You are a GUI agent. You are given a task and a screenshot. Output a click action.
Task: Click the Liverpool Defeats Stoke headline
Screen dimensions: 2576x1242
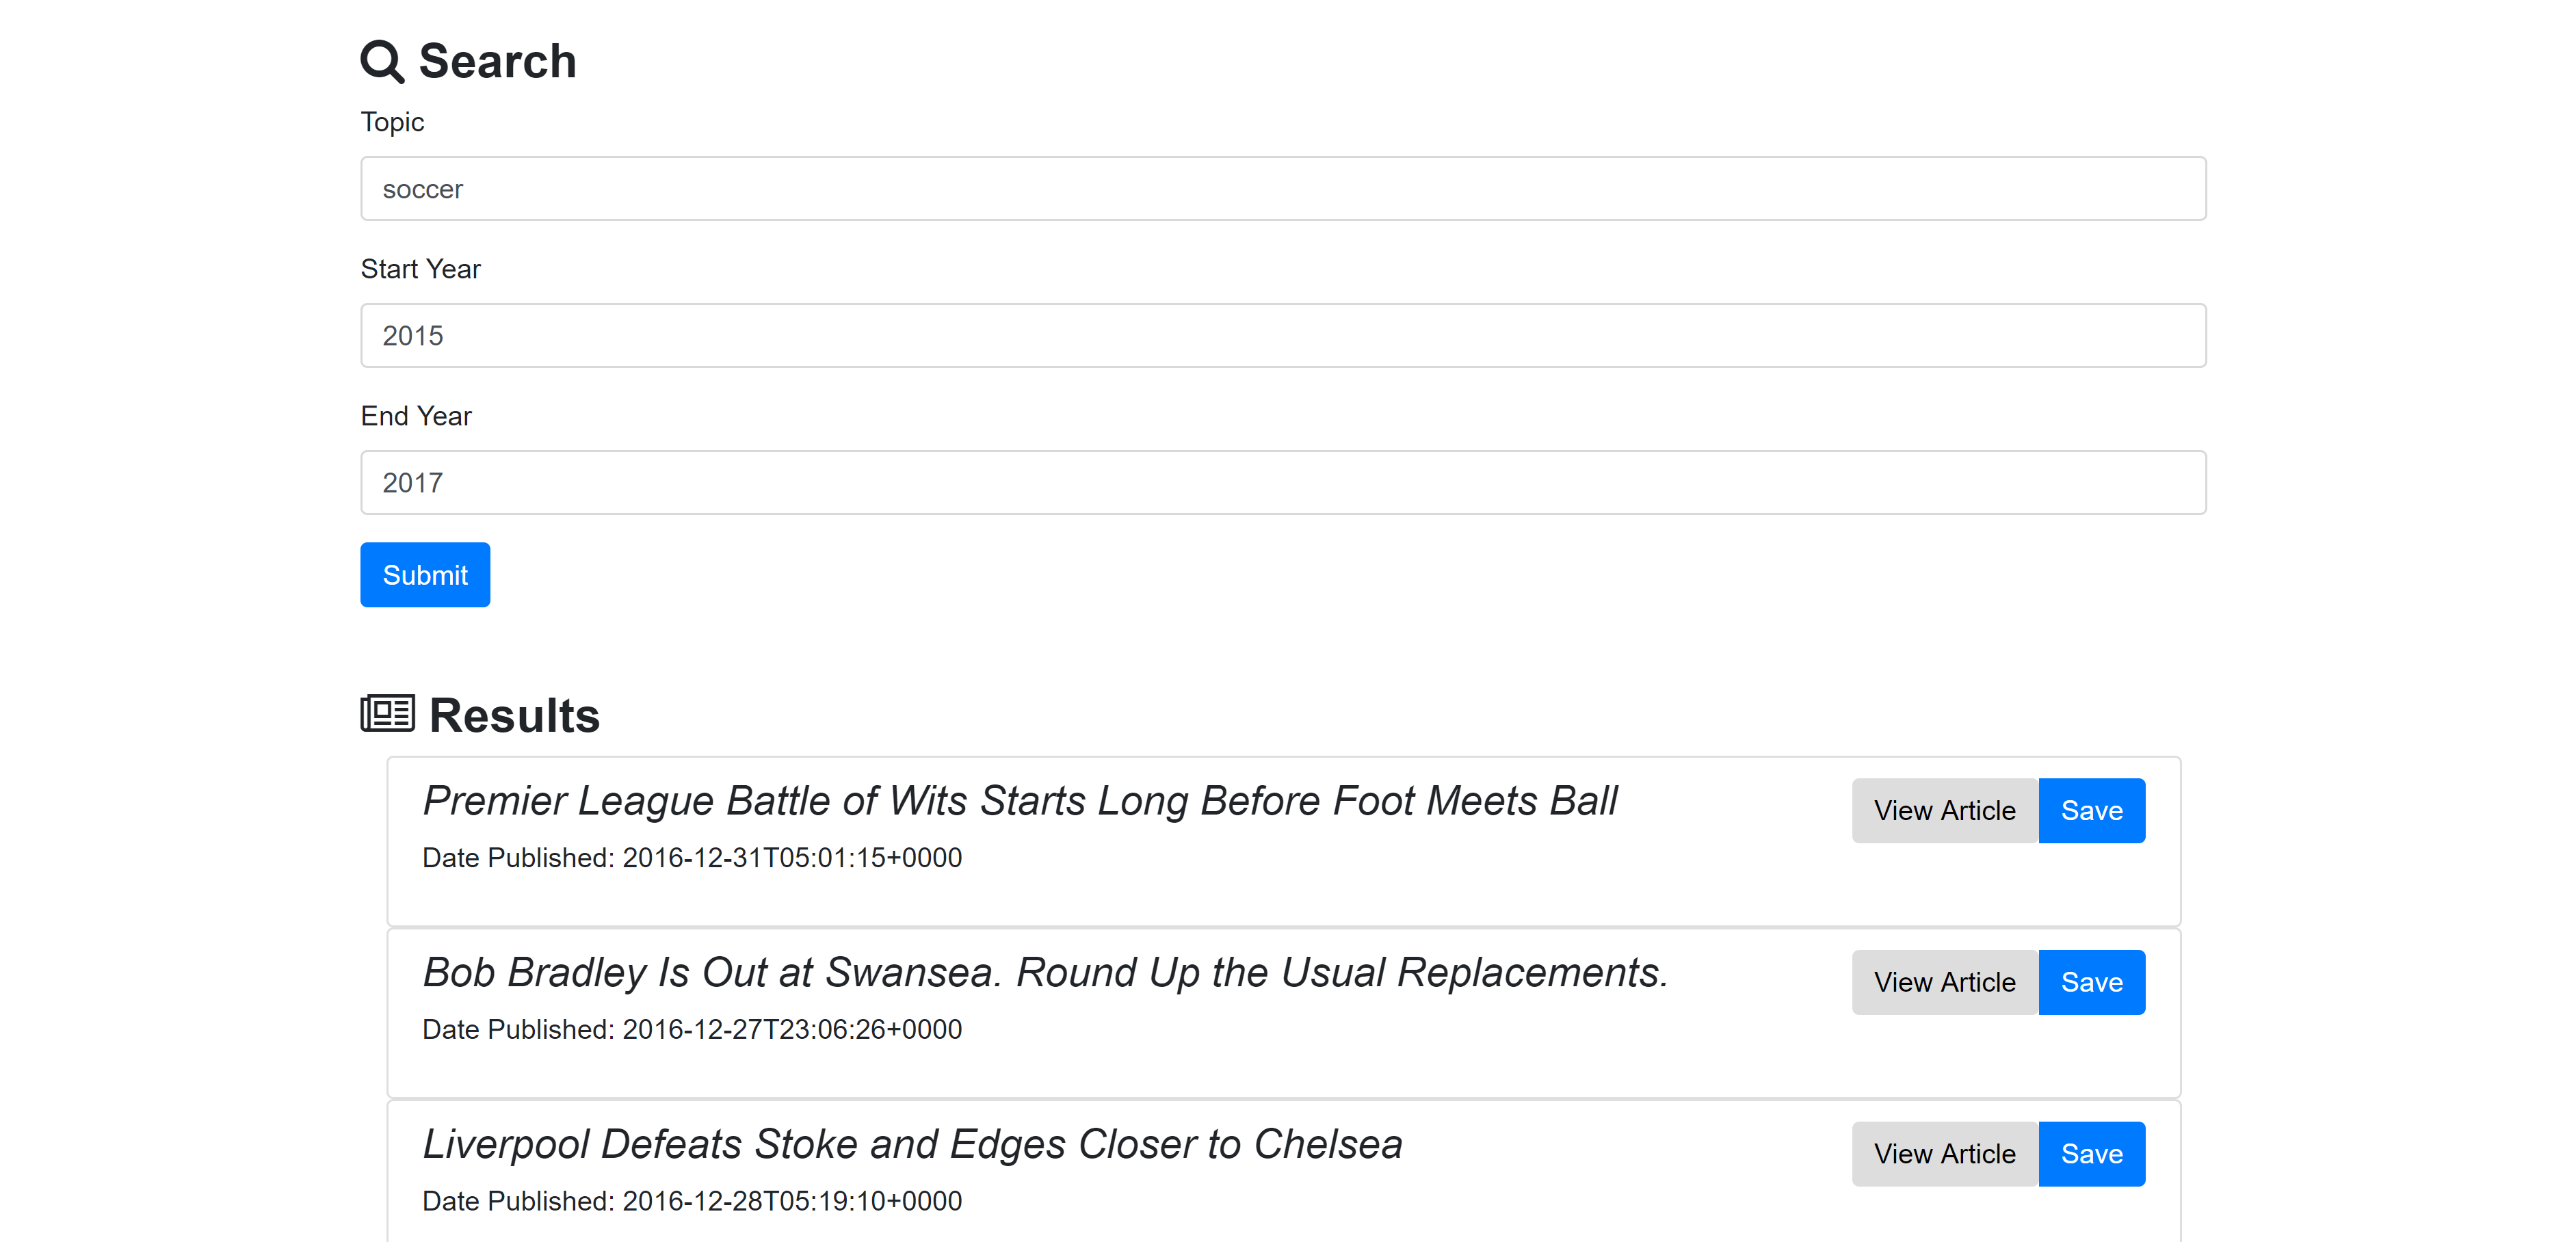(x=912, y=1145)
